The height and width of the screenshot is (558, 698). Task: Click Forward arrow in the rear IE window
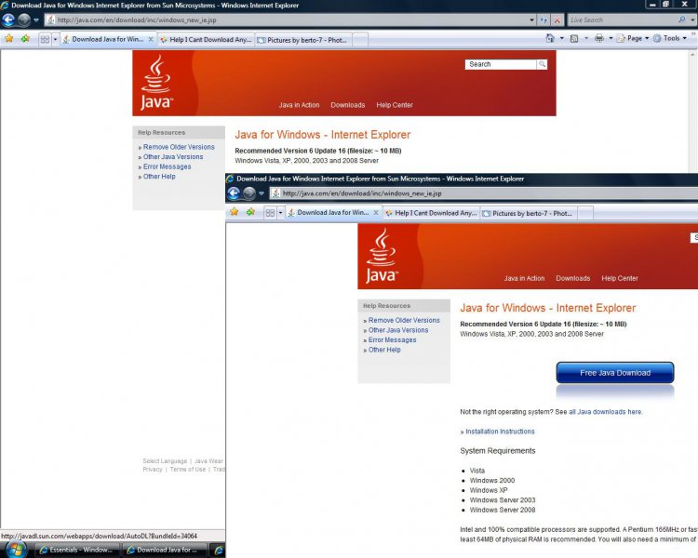[23, 20]
